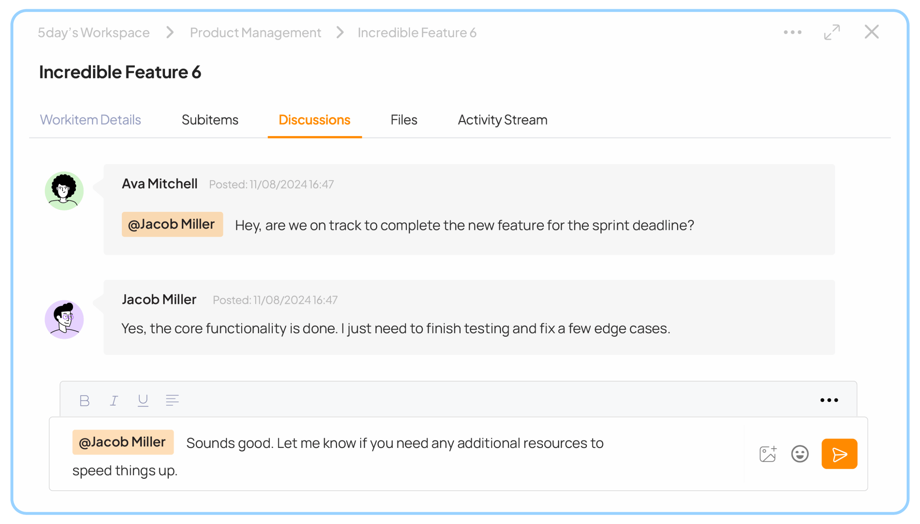Image resolution: width=920 pixels, height=524 pixels.
Task: Open the Subitems tab
Action: tap(210, 120)
